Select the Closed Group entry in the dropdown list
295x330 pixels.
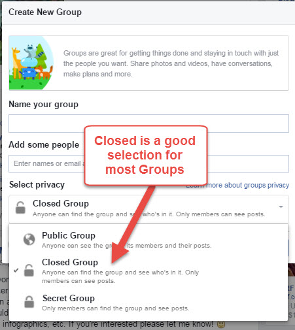pyautogui.click(x=148, y=271)
